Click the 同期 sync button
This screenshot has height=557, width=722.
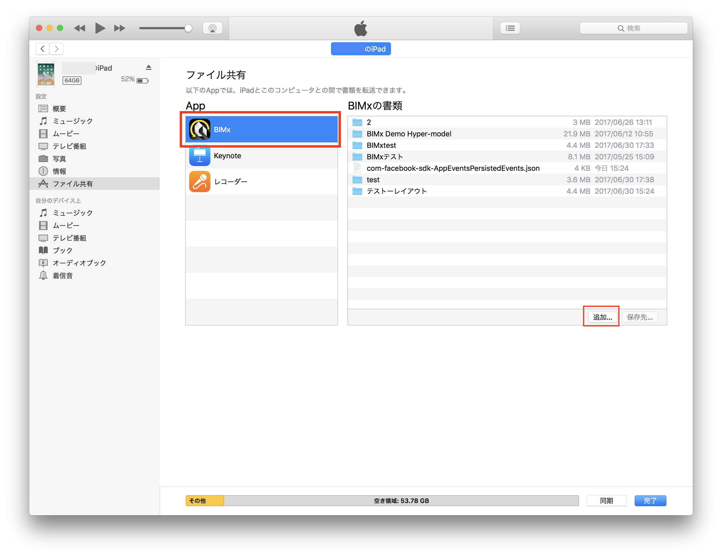(606, 500)
